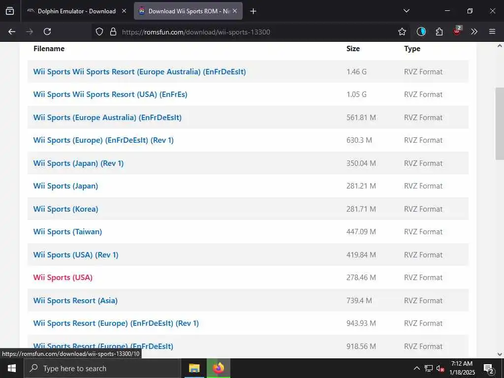This screenshot has width=504, height=378.
Task: Switch to Dolphin Emulator - Download tab
Action: click(x=76, y=11)
